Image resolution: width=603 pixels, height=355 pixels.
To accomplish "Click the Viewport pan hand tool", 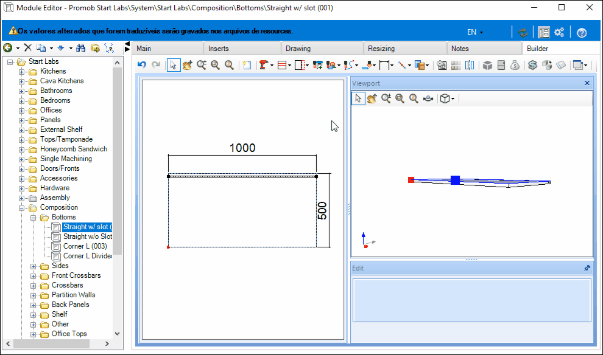I will [372, 98].
